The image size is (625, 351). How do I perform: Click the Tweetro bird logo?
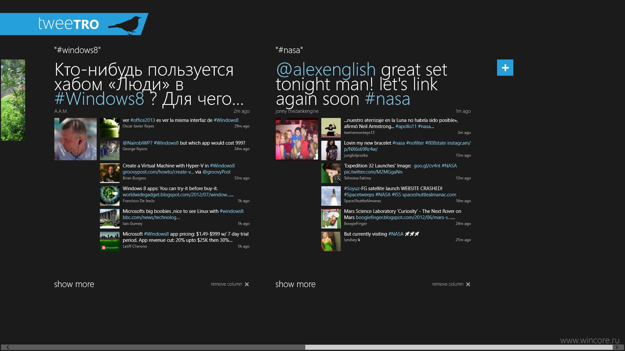[125, 25]
